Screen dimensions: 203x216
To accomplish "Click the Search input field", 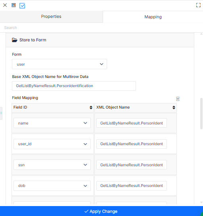I will pyautogui.click(x=101, y=28).
